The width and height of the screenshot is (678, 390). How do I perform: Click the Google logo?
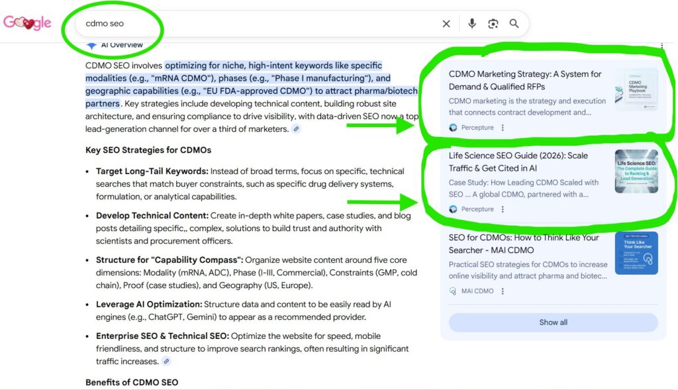tap(27, 23)
